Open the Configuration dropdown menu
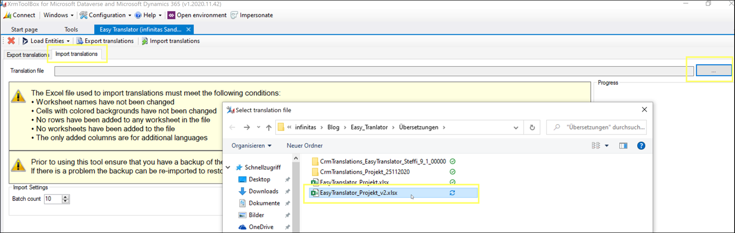This screenshot has height=233, width=735. click(105, 15)
